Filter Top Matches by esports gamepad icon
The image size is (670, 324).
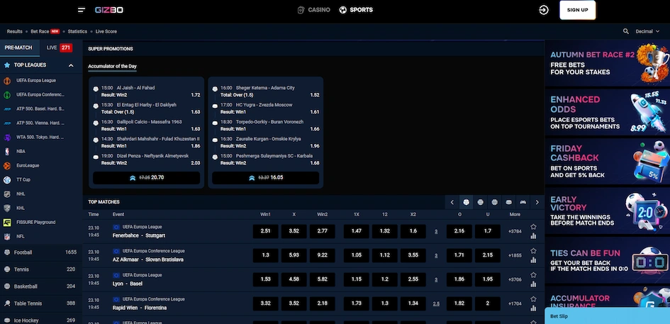[x=523, y=202]
